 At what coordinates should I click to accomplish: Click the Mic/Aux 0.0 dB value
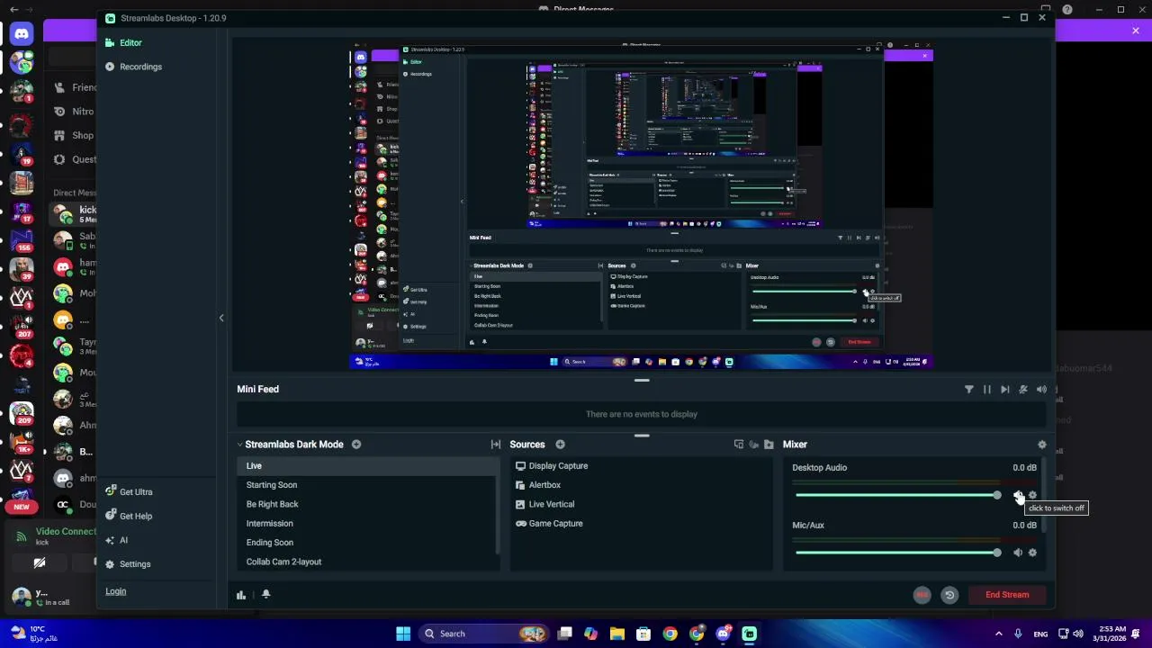pyautogui.click(x=1024, y=526)
